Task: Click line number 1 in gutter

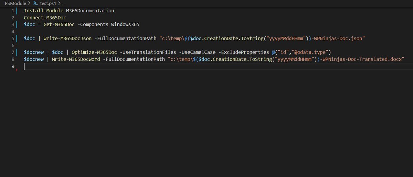Action: pyautogui.click(x=13, y=11)
